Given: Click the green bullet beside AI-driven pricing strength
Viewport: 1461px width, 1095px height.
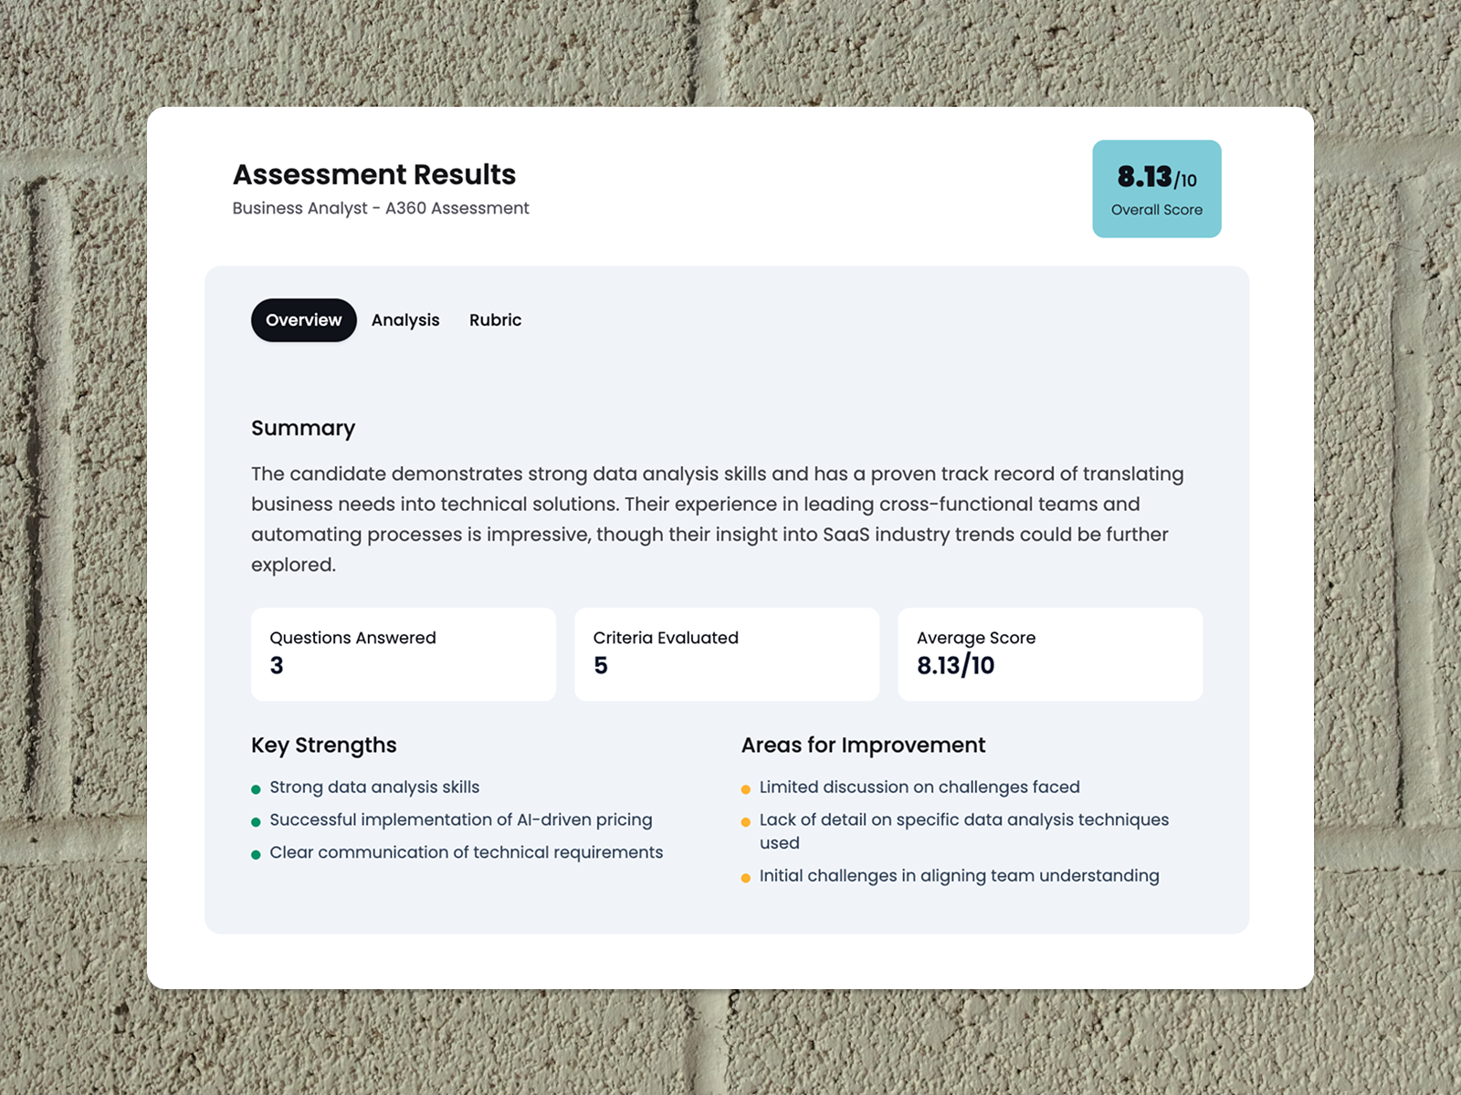Looking at the screenshot, I should (x=257, y=820).
